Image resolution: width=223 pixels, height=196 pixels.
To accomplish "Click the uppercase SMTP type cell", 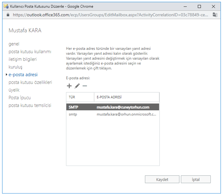I will coord(74,107).
